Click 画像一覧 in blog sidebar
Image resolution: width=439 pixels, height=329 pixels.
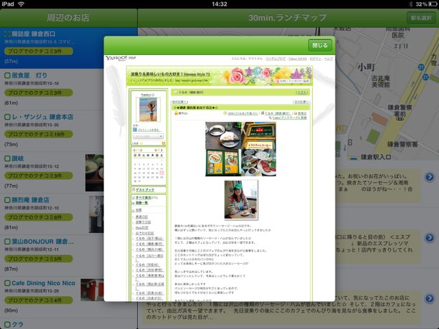pyautogui.click(x=142, y=203)
